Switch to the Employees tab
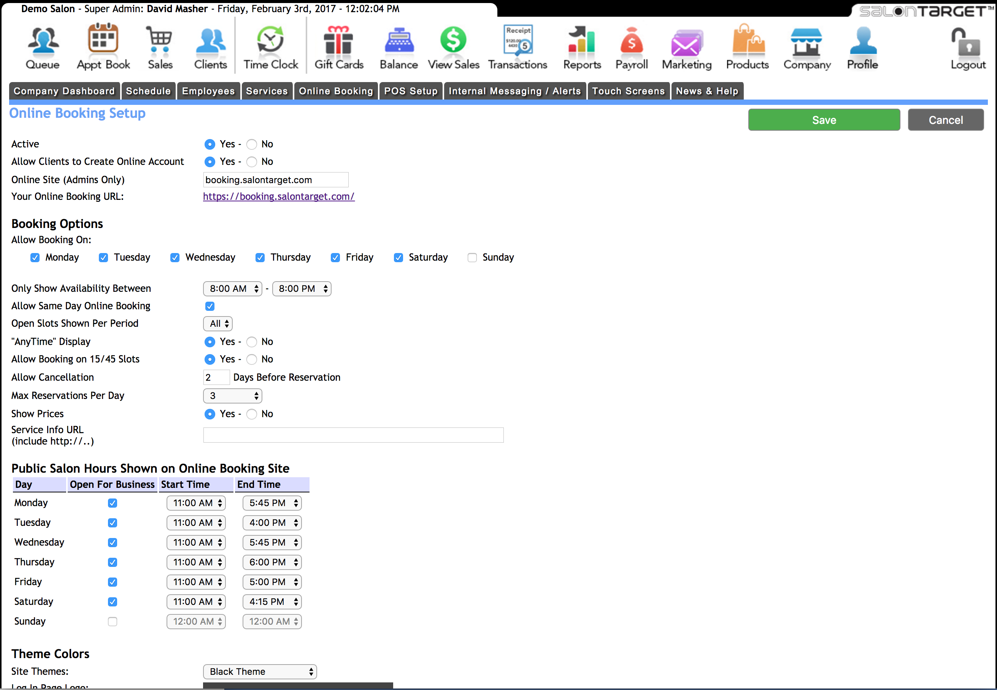Viewport: 997px width, 690px height. (x=208, y=91)
